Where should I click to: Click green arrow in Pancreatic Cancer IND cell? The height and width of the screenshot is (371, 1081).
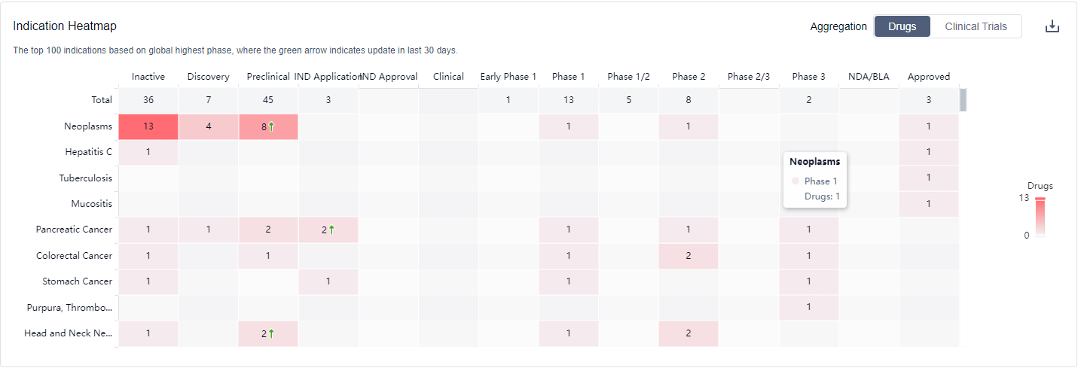pos(331,230)
